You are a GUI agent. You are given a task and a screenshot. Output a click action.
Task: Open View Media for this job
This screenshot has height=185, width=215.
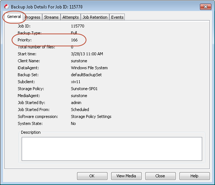click(126, 176)
